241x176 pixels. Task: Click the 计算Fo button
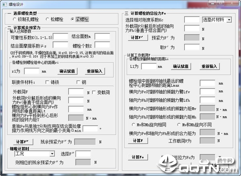[138, 157]
